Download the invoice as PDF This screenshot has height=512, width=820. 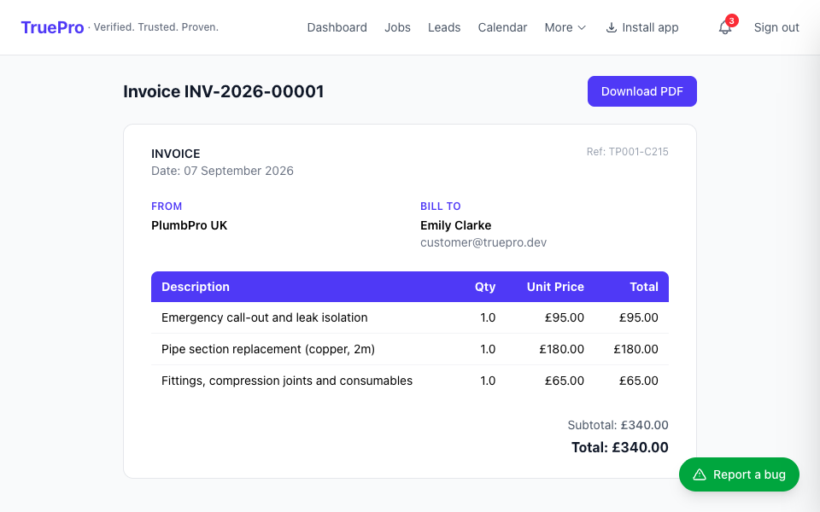(642, 91)
